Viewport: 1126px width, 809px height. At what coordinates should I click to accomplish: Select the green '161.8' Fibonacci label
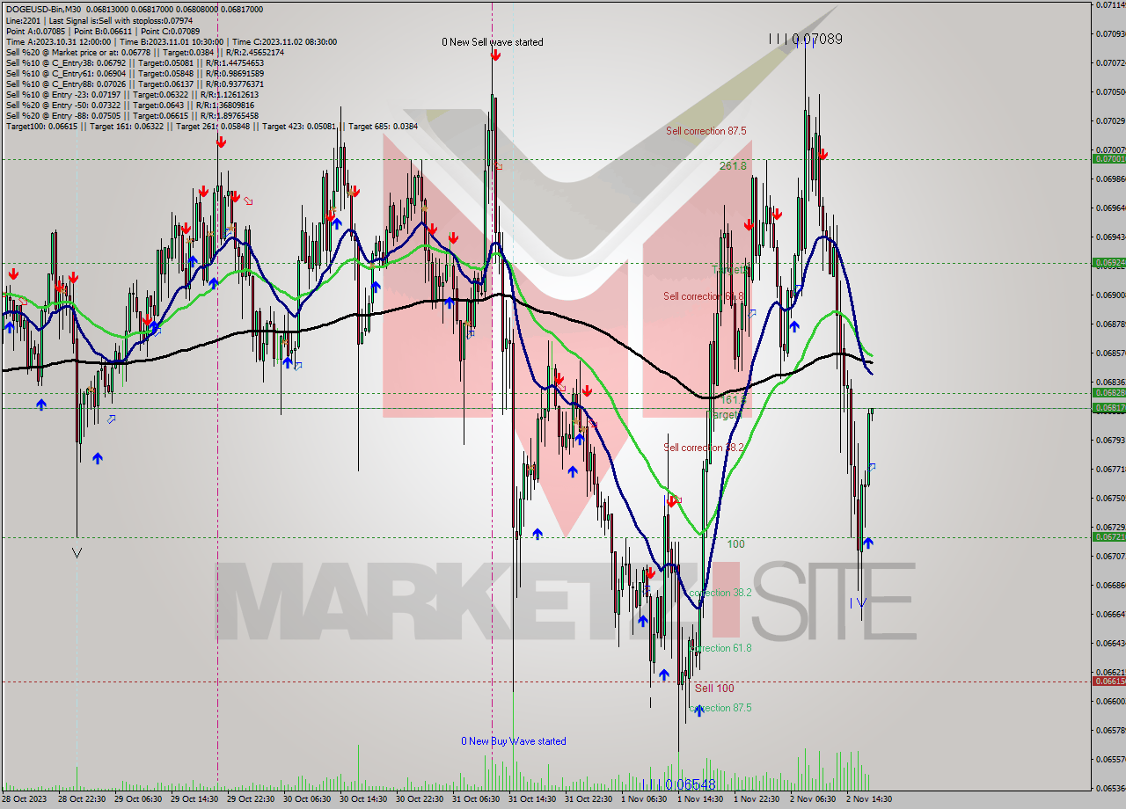(x=733, y=399)
